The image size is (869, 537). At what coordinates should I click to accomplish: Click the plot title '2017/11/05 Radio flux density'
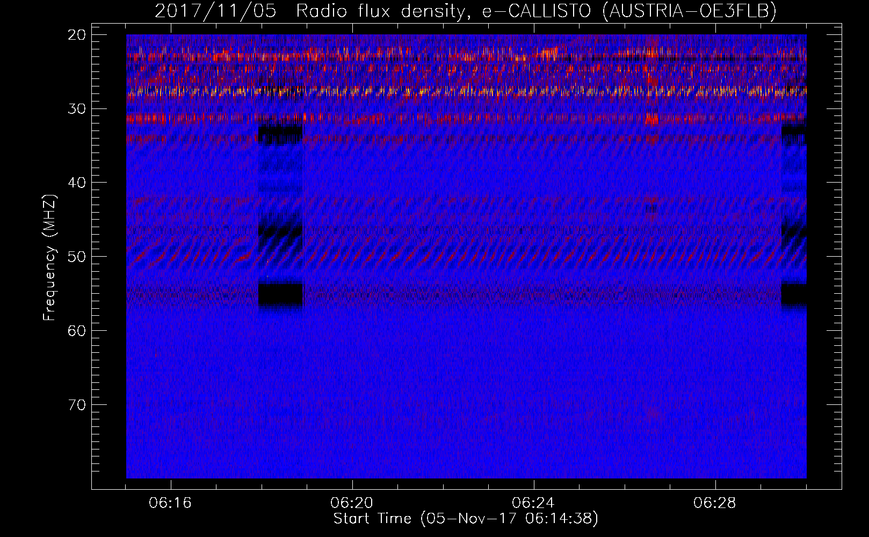click(x=466, y=11)
